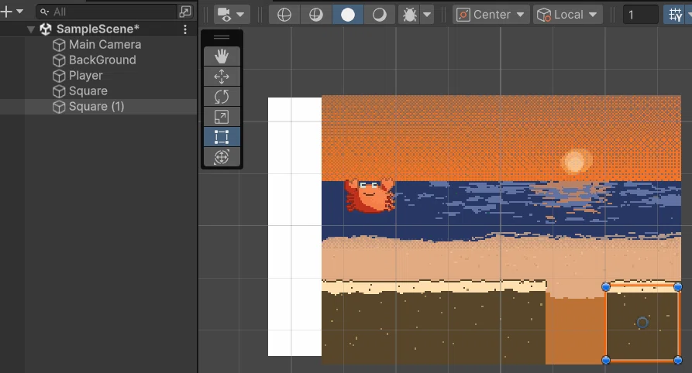Click the Hierarchy search field

point(107,12)
